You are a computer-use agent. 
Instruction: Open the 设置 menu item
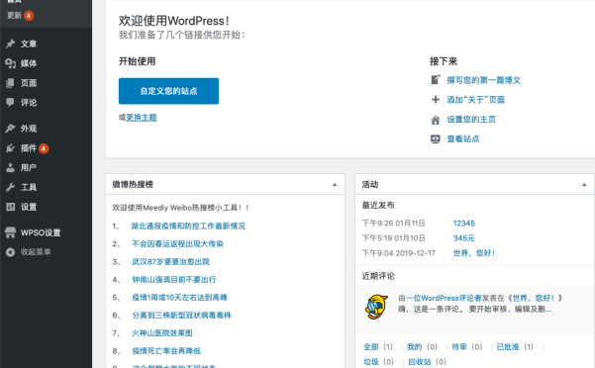pyautogui.click(x=29, y=207)
